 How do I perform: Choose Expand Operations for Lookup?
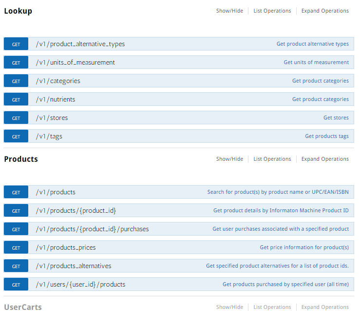[325, 11]
